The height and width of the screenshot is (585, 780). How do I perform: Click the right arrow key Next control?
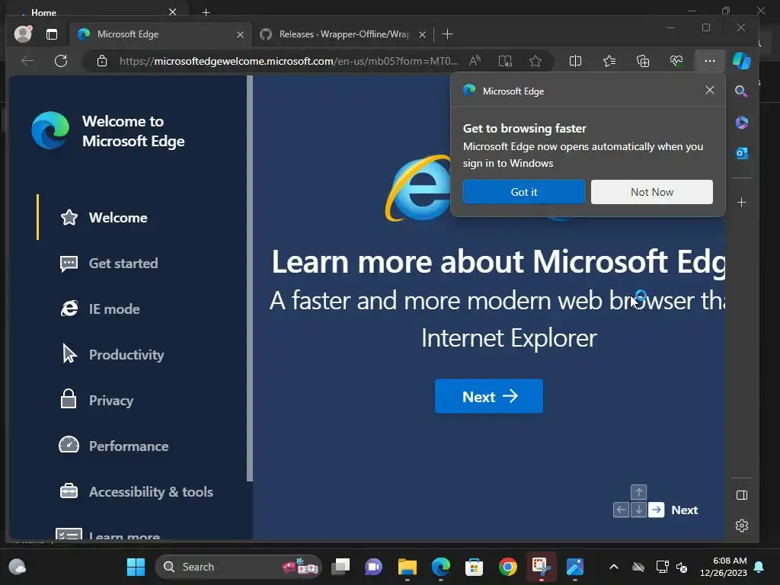[x=656, y=510]
